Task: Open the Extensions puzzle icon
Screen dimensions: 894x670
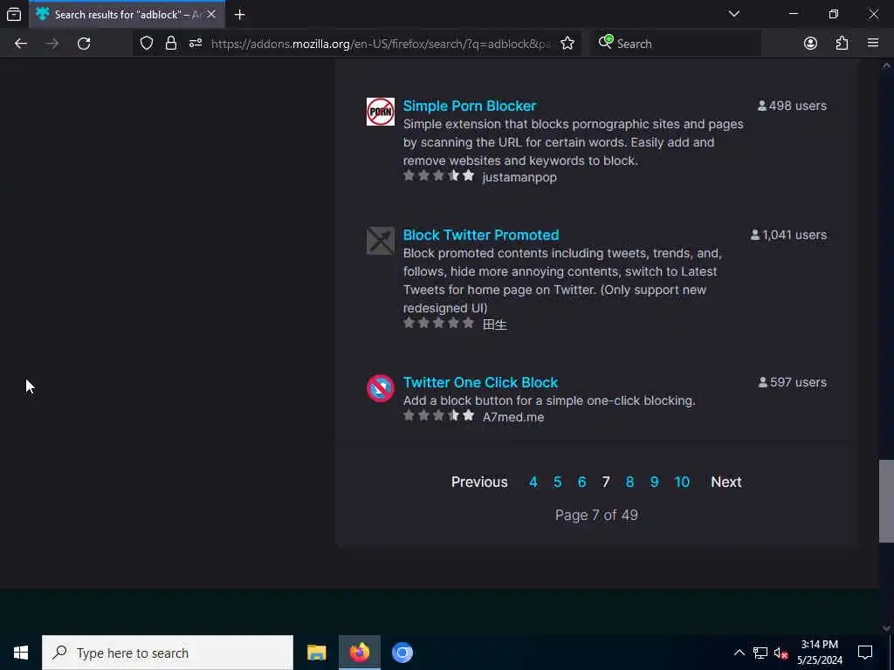Action: click(x=842, y=44)
